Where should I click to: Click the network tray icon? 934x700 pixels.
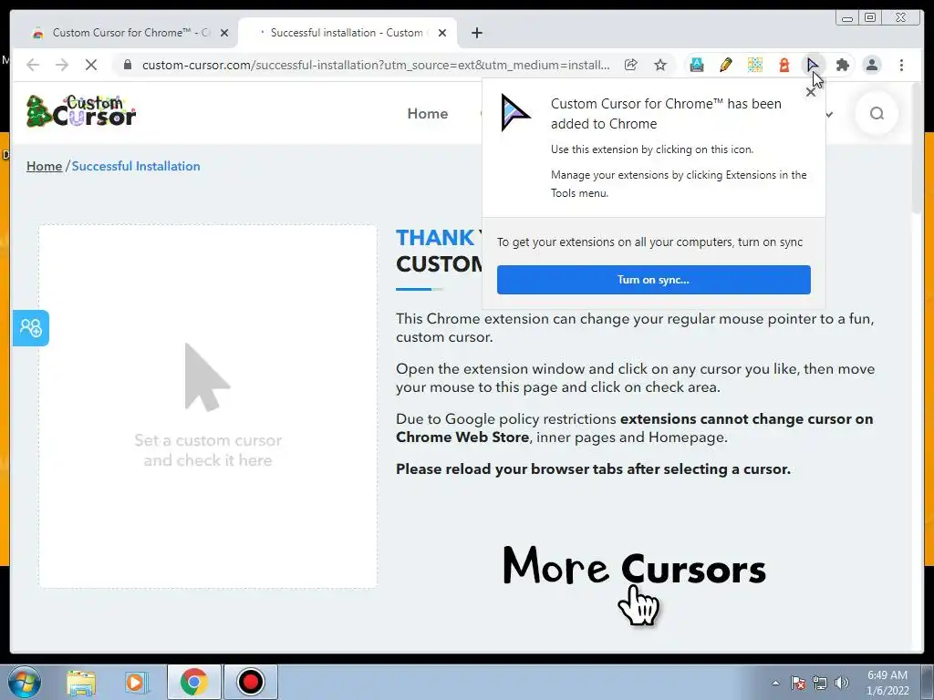pos(820,683)
